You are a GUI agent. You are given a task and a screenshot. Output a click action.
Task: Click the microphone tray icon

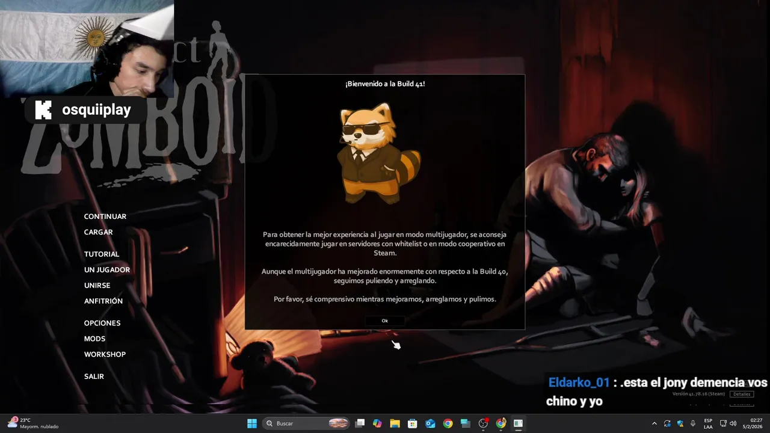click(x=693, y=423)
